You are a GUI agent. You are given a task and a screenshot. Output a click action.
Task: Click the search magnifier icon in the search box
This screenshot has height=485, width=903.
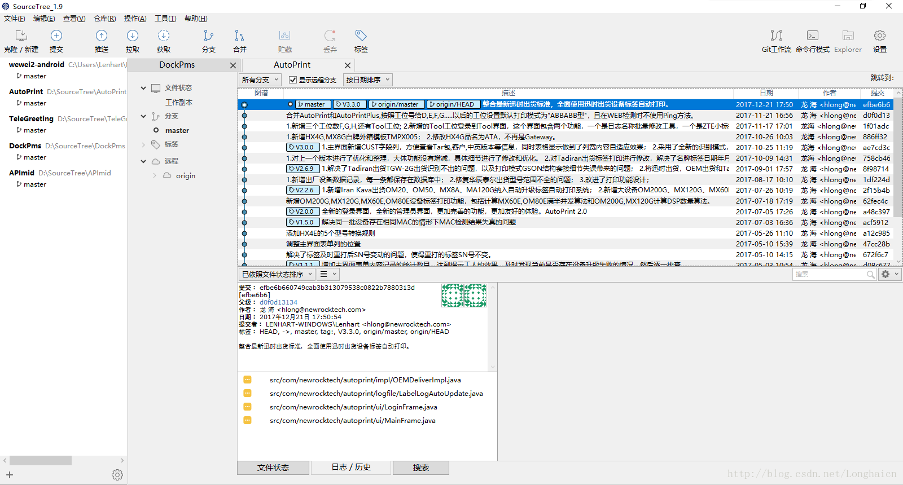[871, 274]
